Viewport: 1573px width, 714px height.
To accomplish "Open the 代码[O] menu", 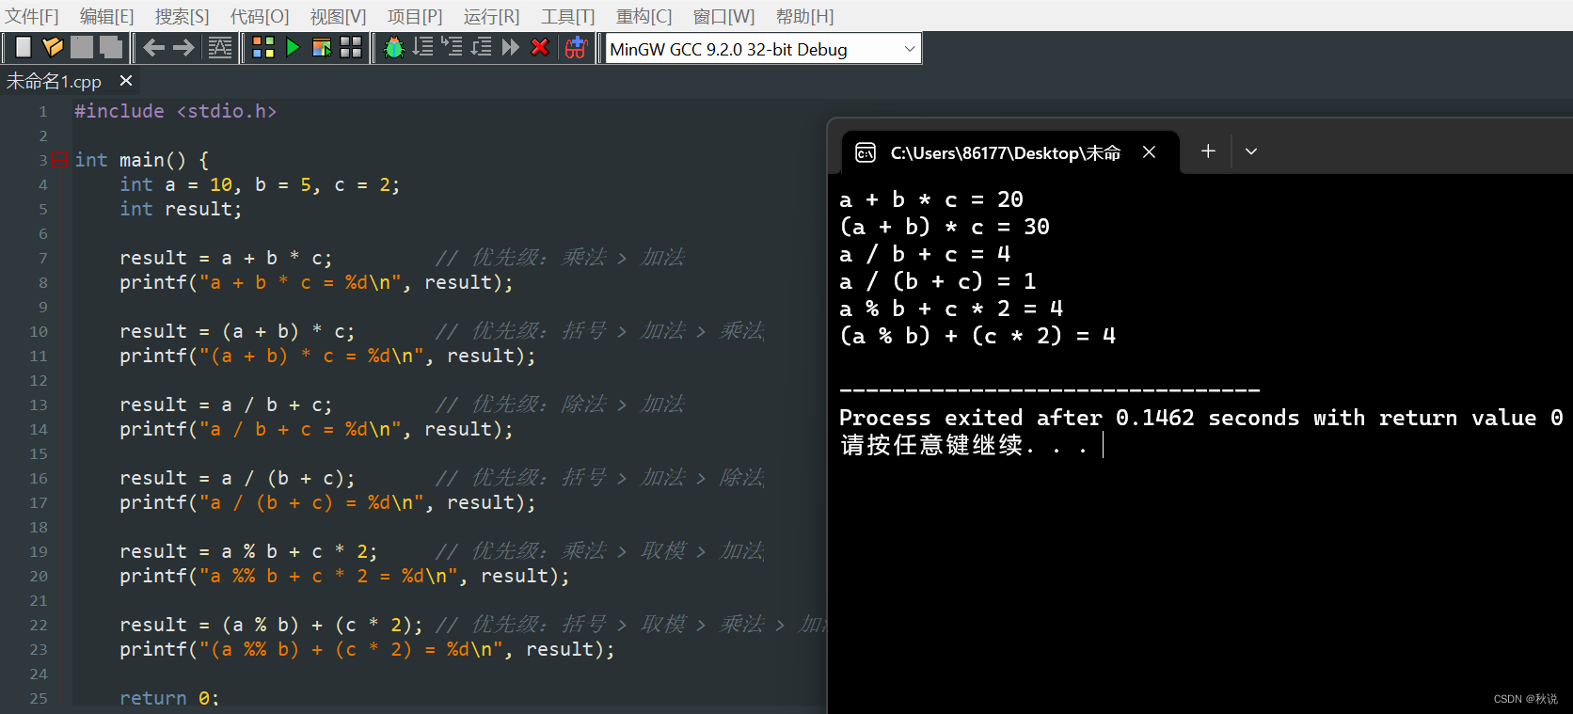I will (260, 16).
